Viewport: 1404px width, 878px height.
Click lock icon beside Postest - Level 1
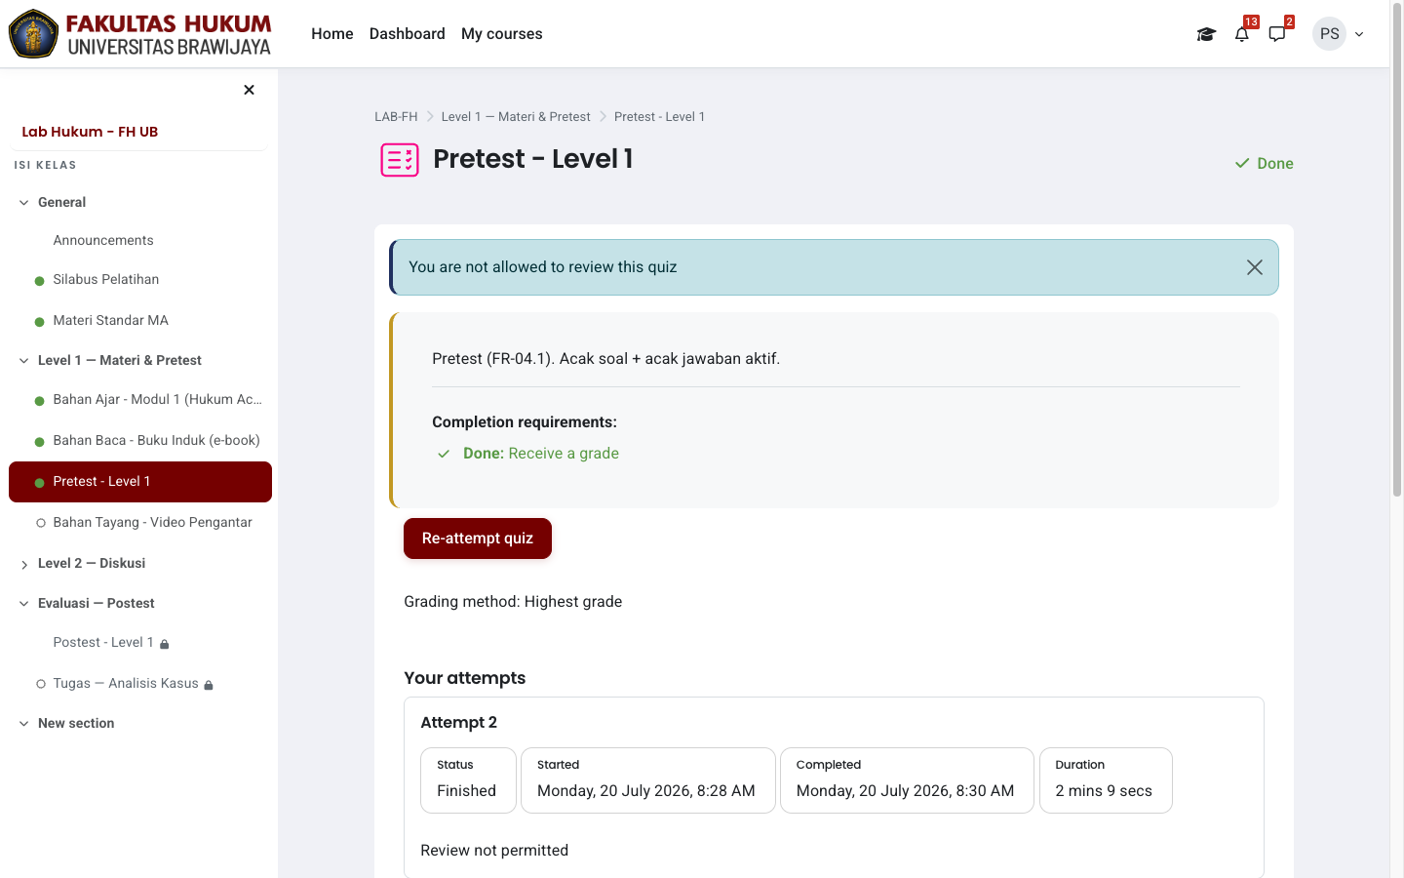click(x=165, y=644)
